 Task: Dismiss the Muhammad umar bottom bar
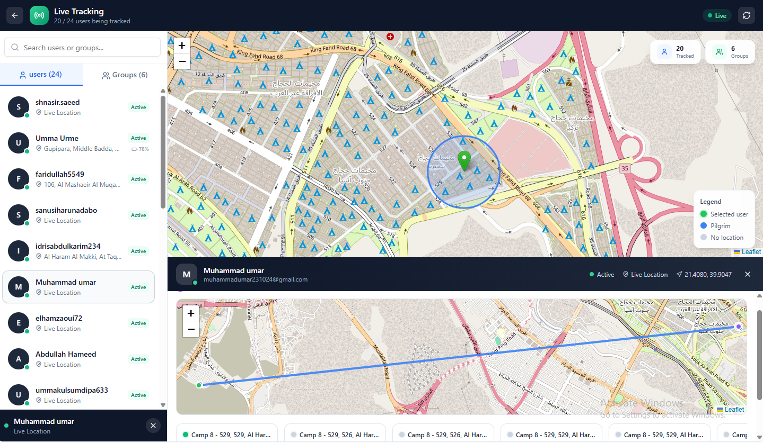153,426
